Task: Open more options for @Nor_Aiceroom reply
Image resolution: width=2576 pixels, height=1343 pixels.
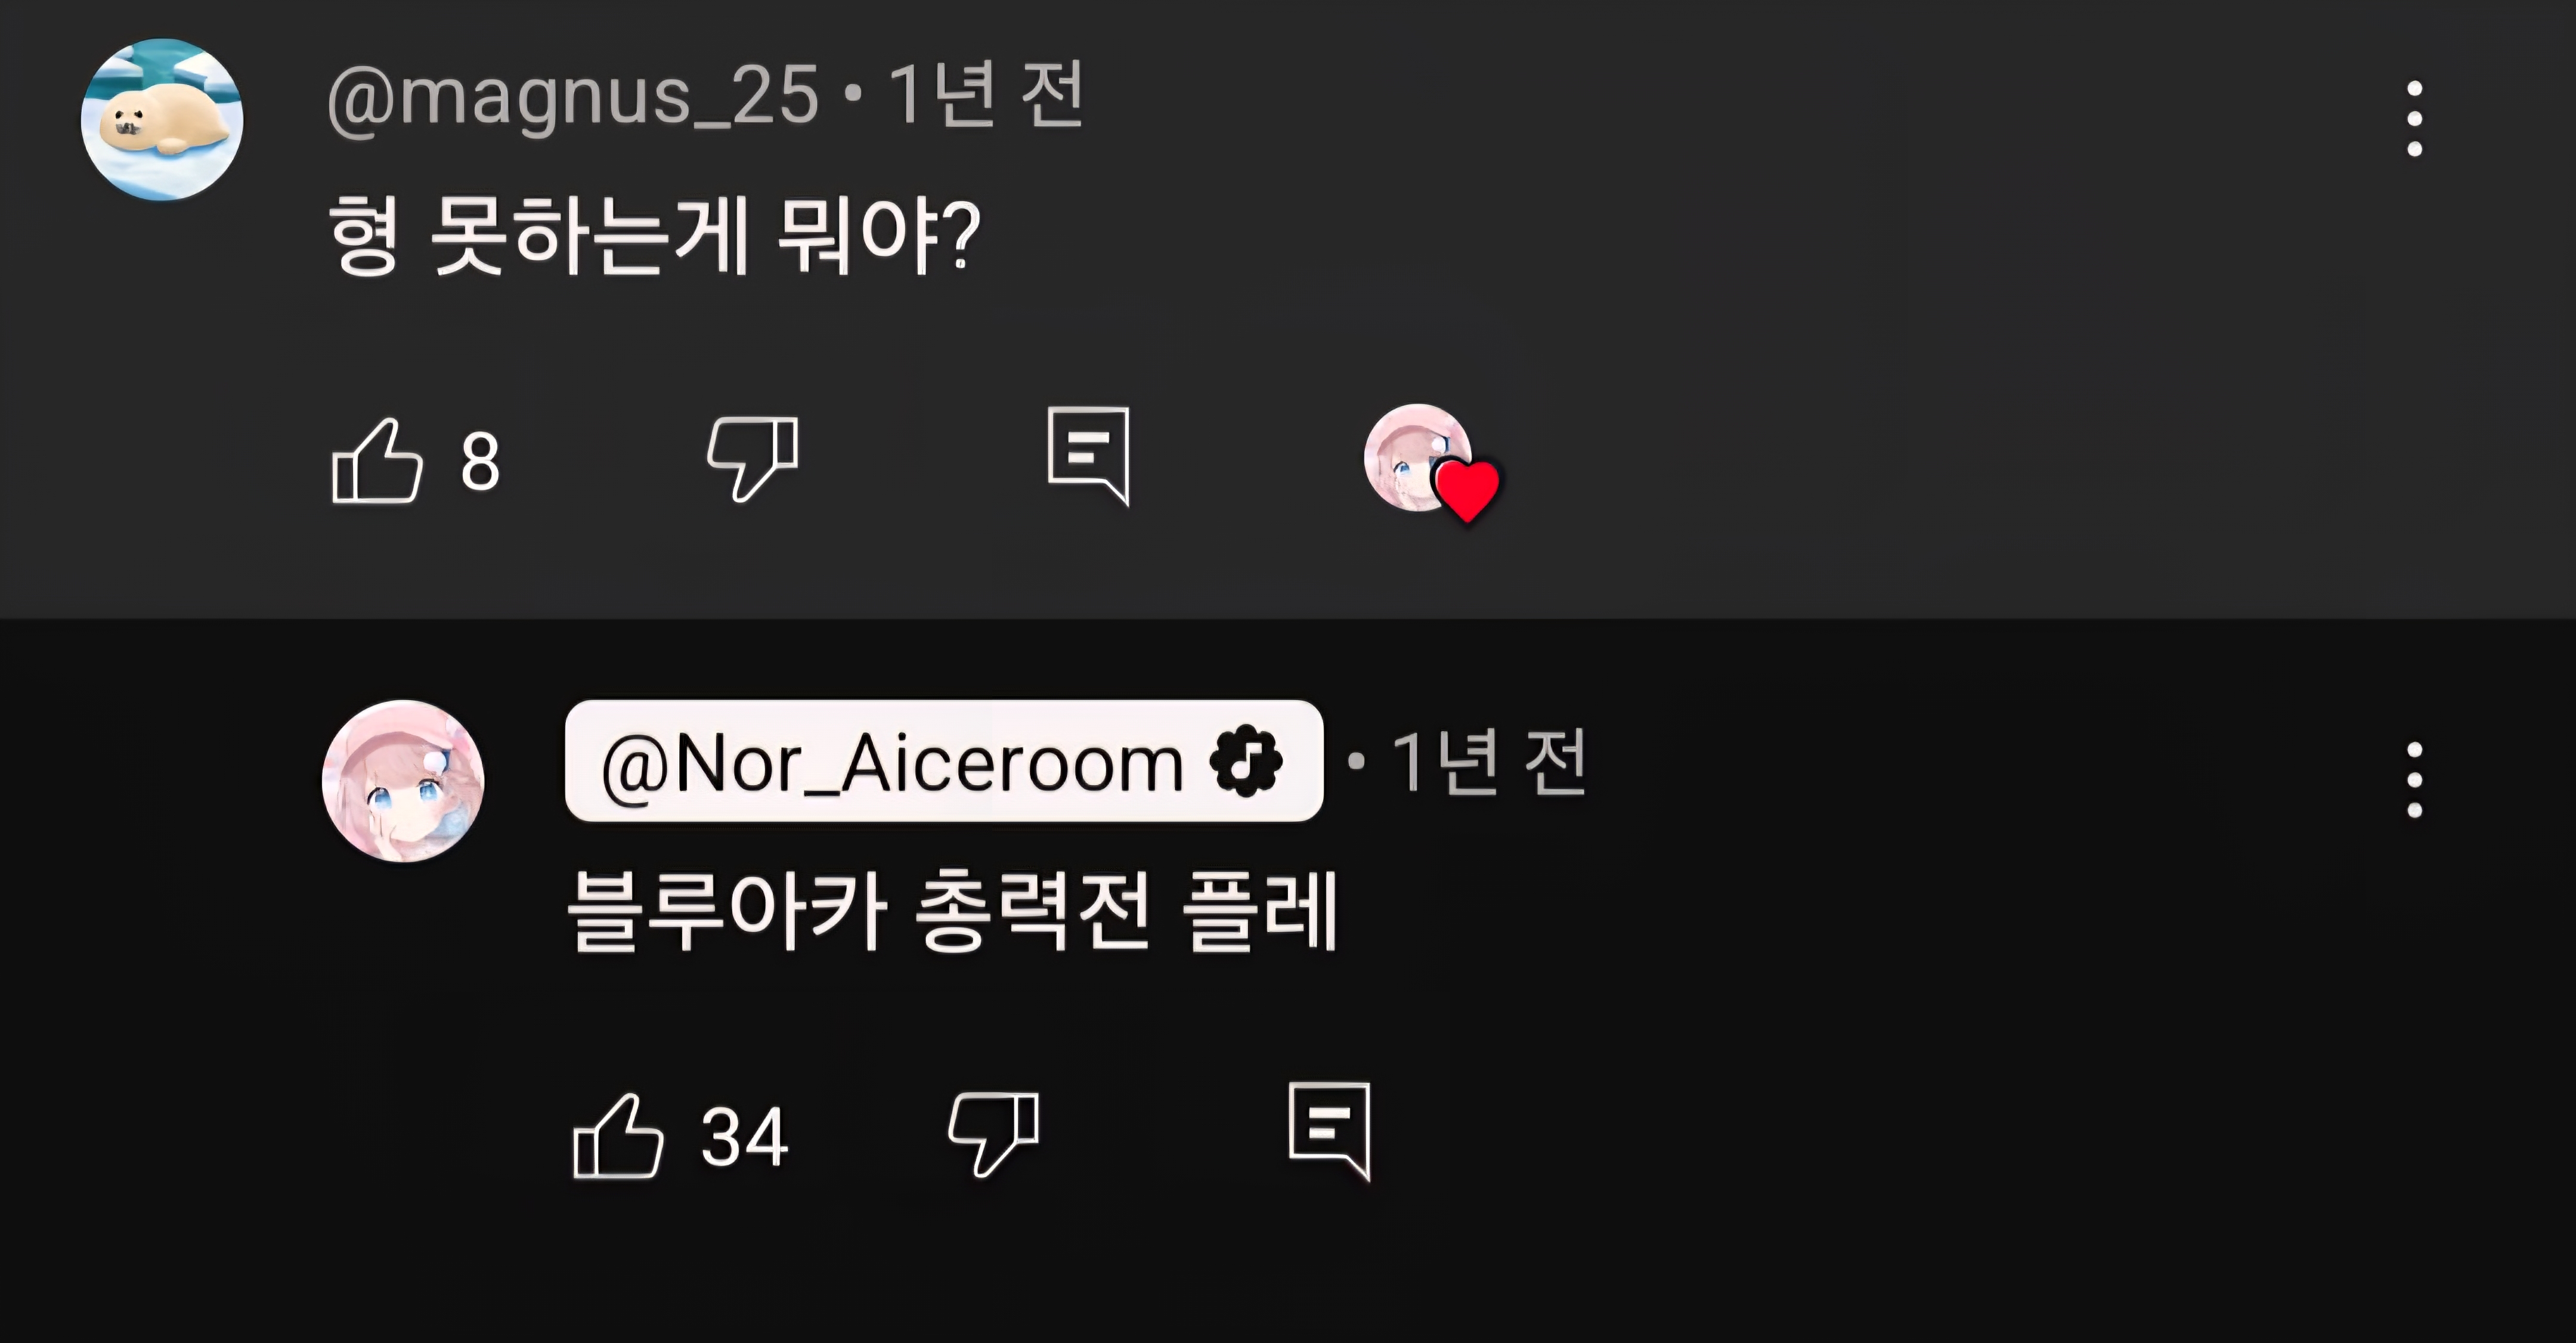Action: coord(2414,779)
